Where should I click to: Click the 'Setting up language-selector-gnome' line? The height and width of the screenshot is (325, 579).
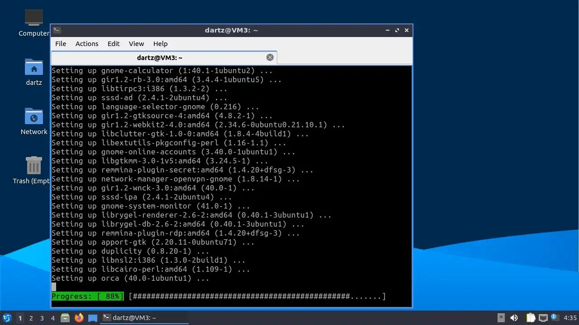pyautogui.click(x=155, y=107)
